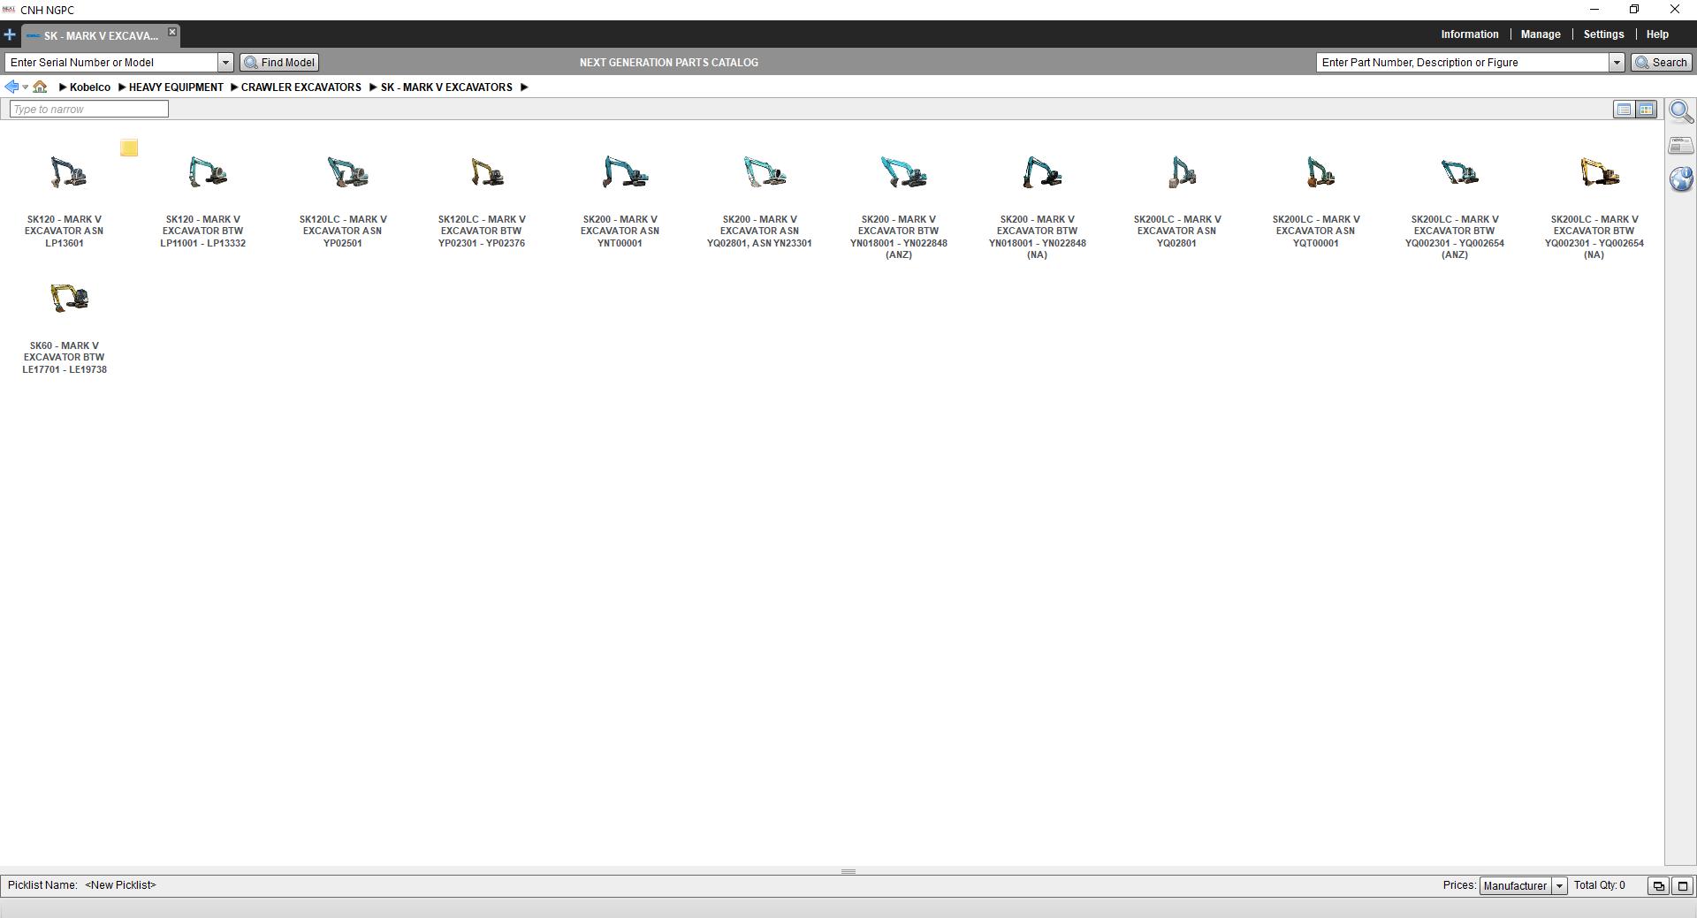Go to the catalog home icon
The image size is (1697, 918).
click(40, 87)
